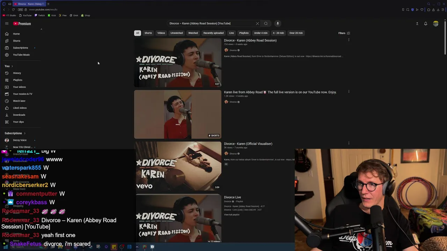Expand the Subscriptions section chevron
447x251 pixels.
(24, 133)
